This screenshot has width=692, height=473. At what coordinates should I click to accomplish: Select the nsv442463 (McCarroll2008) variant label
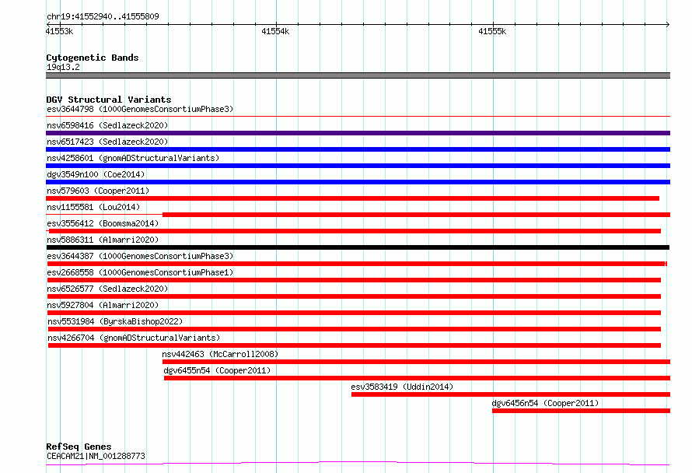click(220, 354)
